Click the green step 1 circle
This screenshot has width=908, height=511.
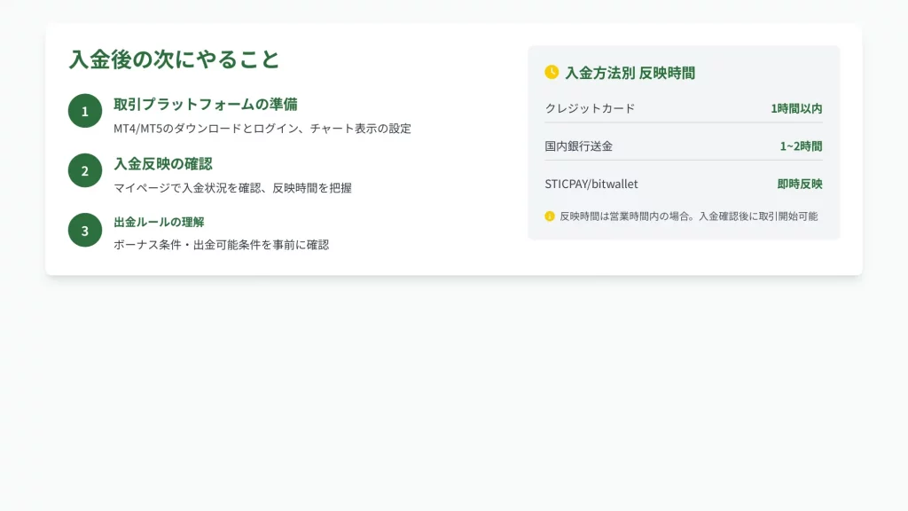[x=85, y=111]
